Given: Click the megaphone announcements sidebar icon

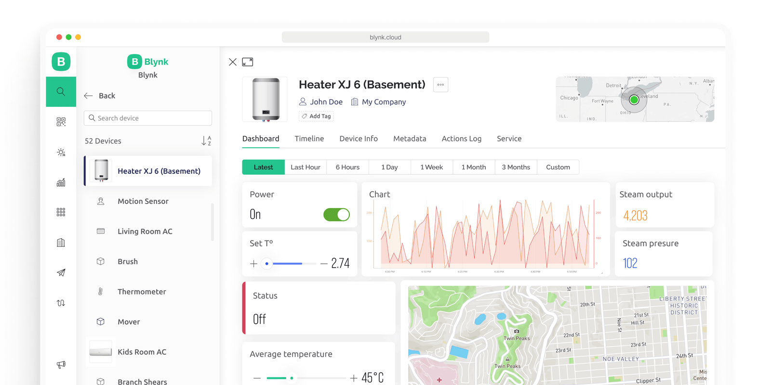Looking at the screenshot, I should click(61, 364).
